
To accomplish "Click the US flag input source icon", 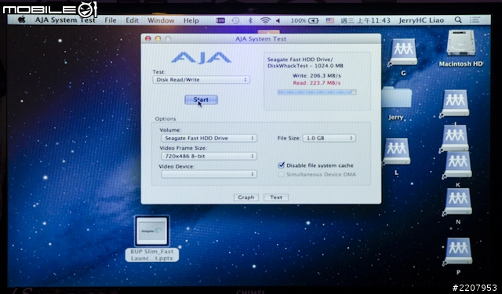I will point(329,20).
